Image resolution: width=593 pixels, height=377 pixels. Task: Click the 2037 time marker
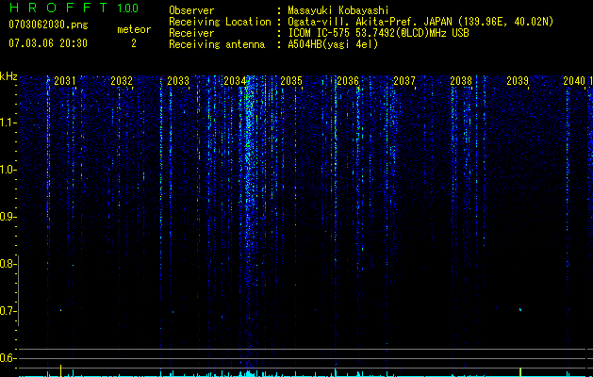coord(404,81)
